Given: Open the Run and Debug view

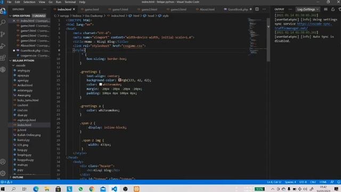Looking at the screenshot, I should pos(3,46).
